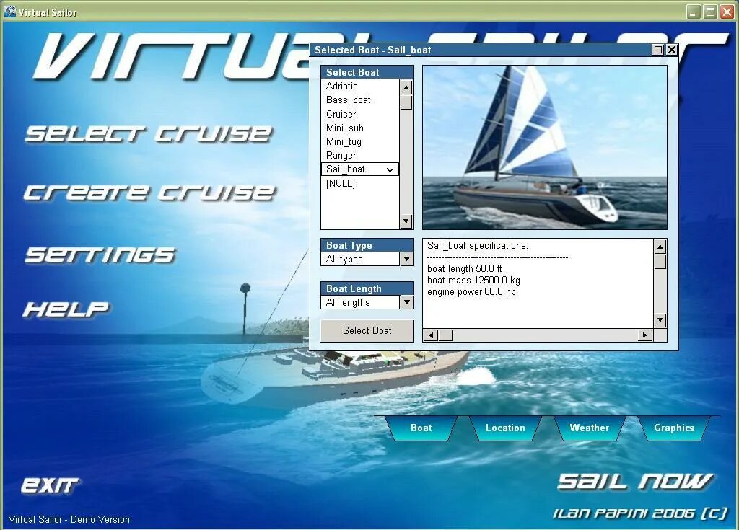Switch to the Location tab
739x530 pixels.
[x=505, y=428]
